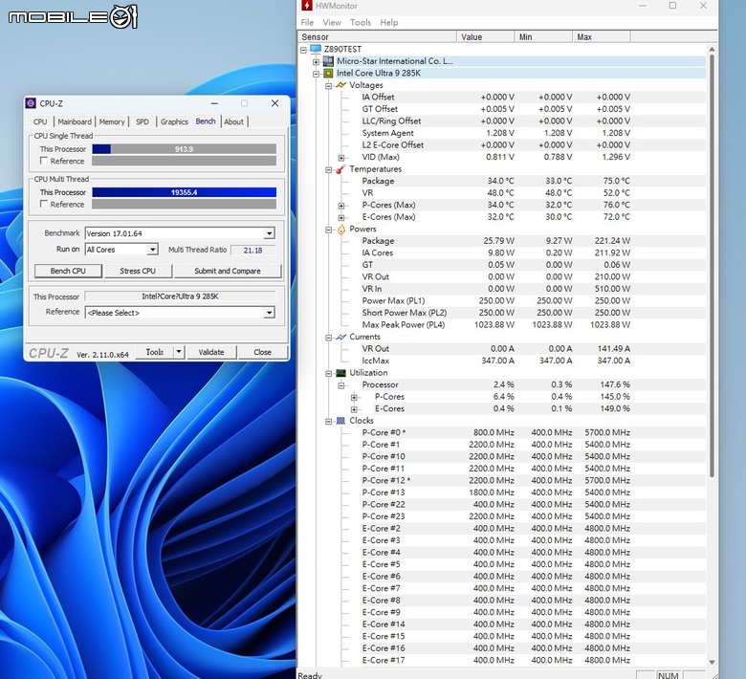Click the Validate button
The image size is (746, 679).
(x=211, y=352)
